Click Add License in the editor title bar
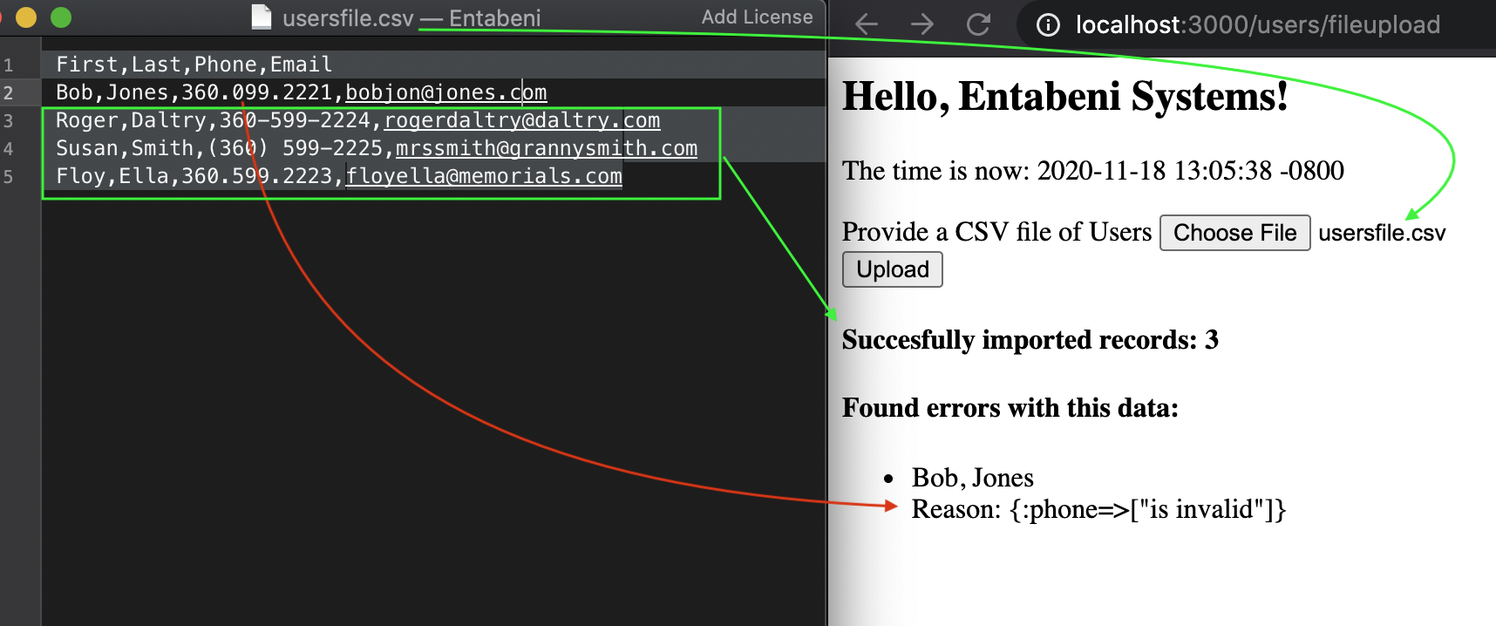The height and width of the screenshot is (626, 1496). coord(757,17)
